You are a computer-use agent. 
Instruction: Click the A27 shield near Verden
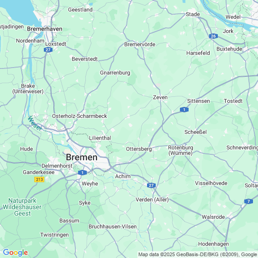(151, 185)
